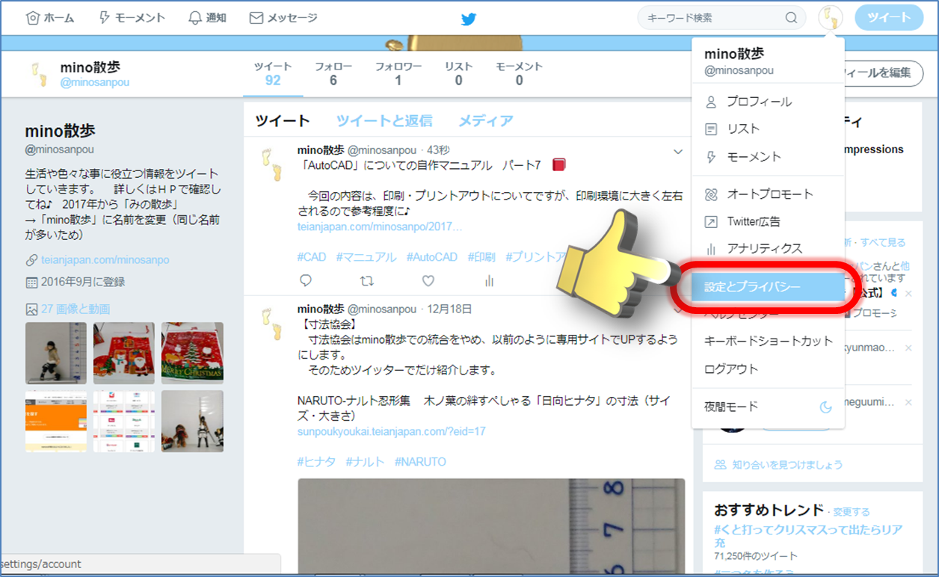Choose ログアウト from the dropdown menu
The height and width of the screenshot is (577, 939).
[731, 369]
